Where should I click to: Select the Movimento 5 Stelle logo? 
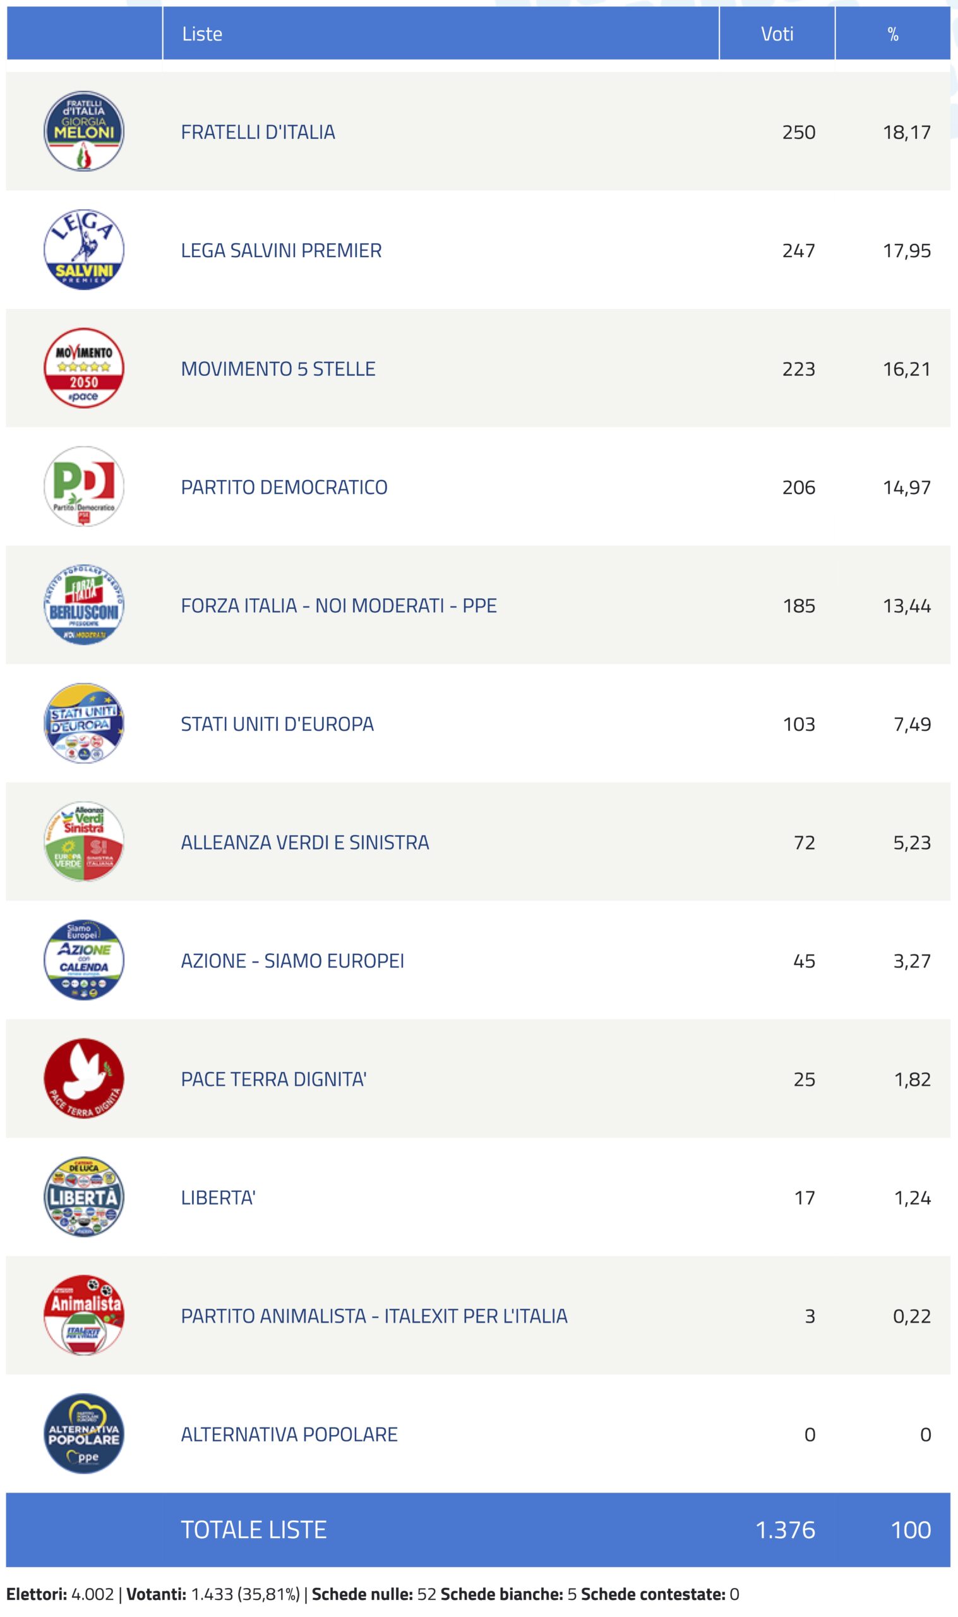point(84,368)
